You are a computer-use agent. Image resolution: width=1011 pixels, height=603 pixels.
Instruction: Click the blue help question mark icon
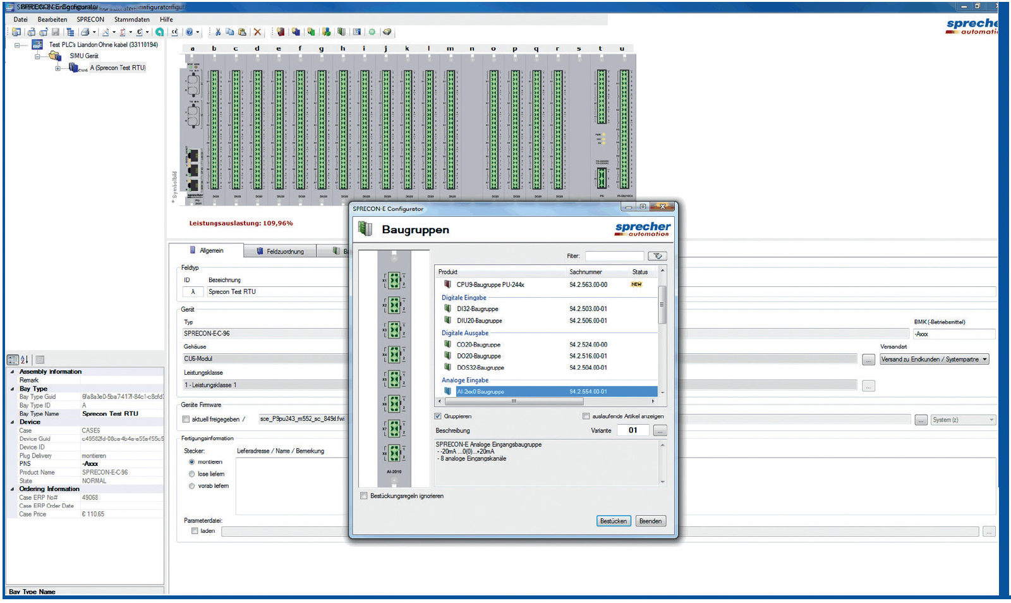point(189,32)
